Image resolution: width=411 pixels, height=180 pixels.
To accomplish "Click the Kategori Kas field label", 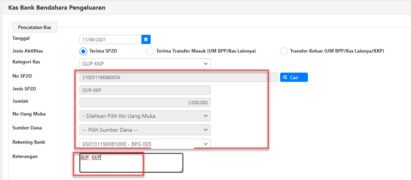I will click(x=26, y=62).
